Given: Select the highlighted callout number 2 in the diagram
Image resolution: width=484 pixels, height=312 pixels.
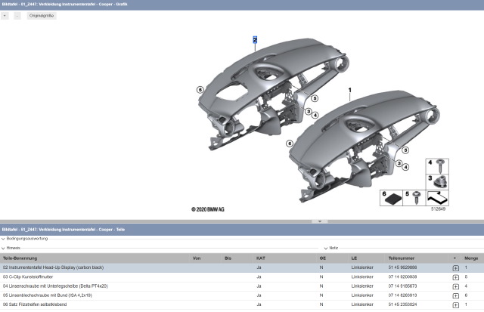Looking at the screenshot, I should click(x=255, y=39).
